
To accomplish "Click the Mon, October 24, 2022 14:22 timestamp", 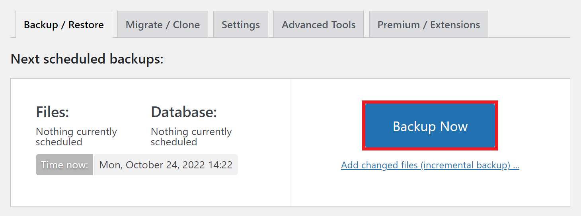I will (166, 165).
